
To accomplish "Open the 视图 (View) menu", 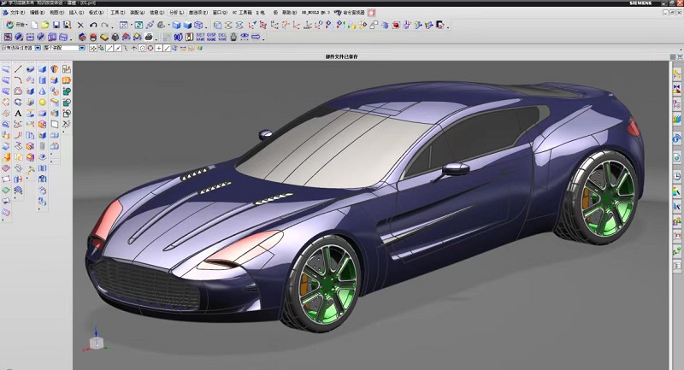I will [56, 13].
